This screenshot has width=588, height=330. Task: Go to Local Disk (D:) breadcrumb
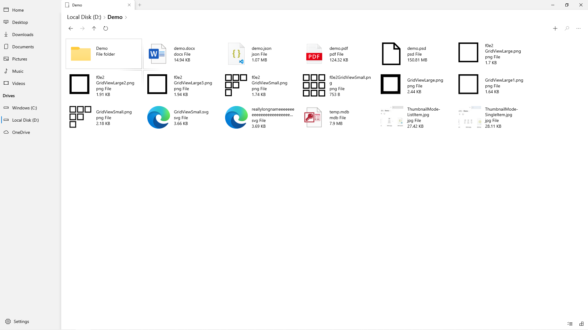click(x=84, y=17)
